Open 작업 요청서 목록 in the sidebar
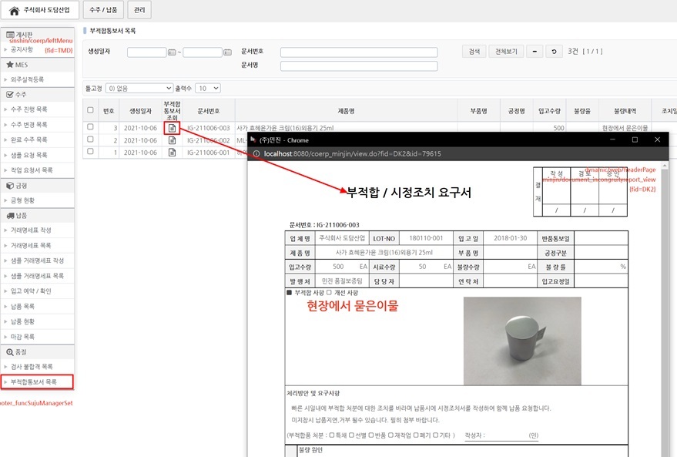 tap(32, 170)
